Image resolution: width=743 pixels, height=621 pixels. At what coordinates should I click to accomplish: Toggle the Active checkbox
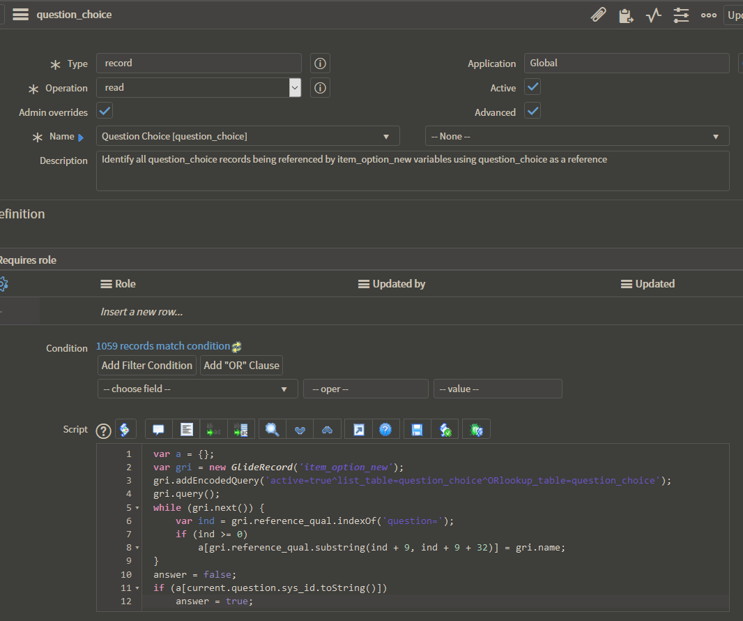533,87
